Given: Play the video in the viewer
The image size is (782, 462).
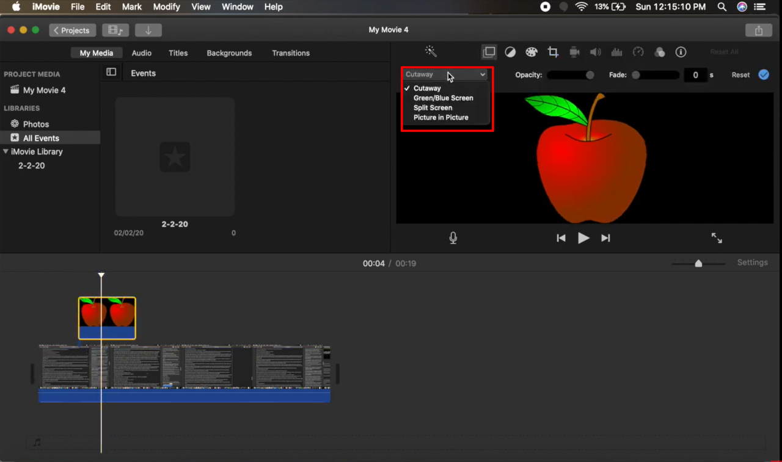Looking at the screenshot, I should click(x=583, y=238).
